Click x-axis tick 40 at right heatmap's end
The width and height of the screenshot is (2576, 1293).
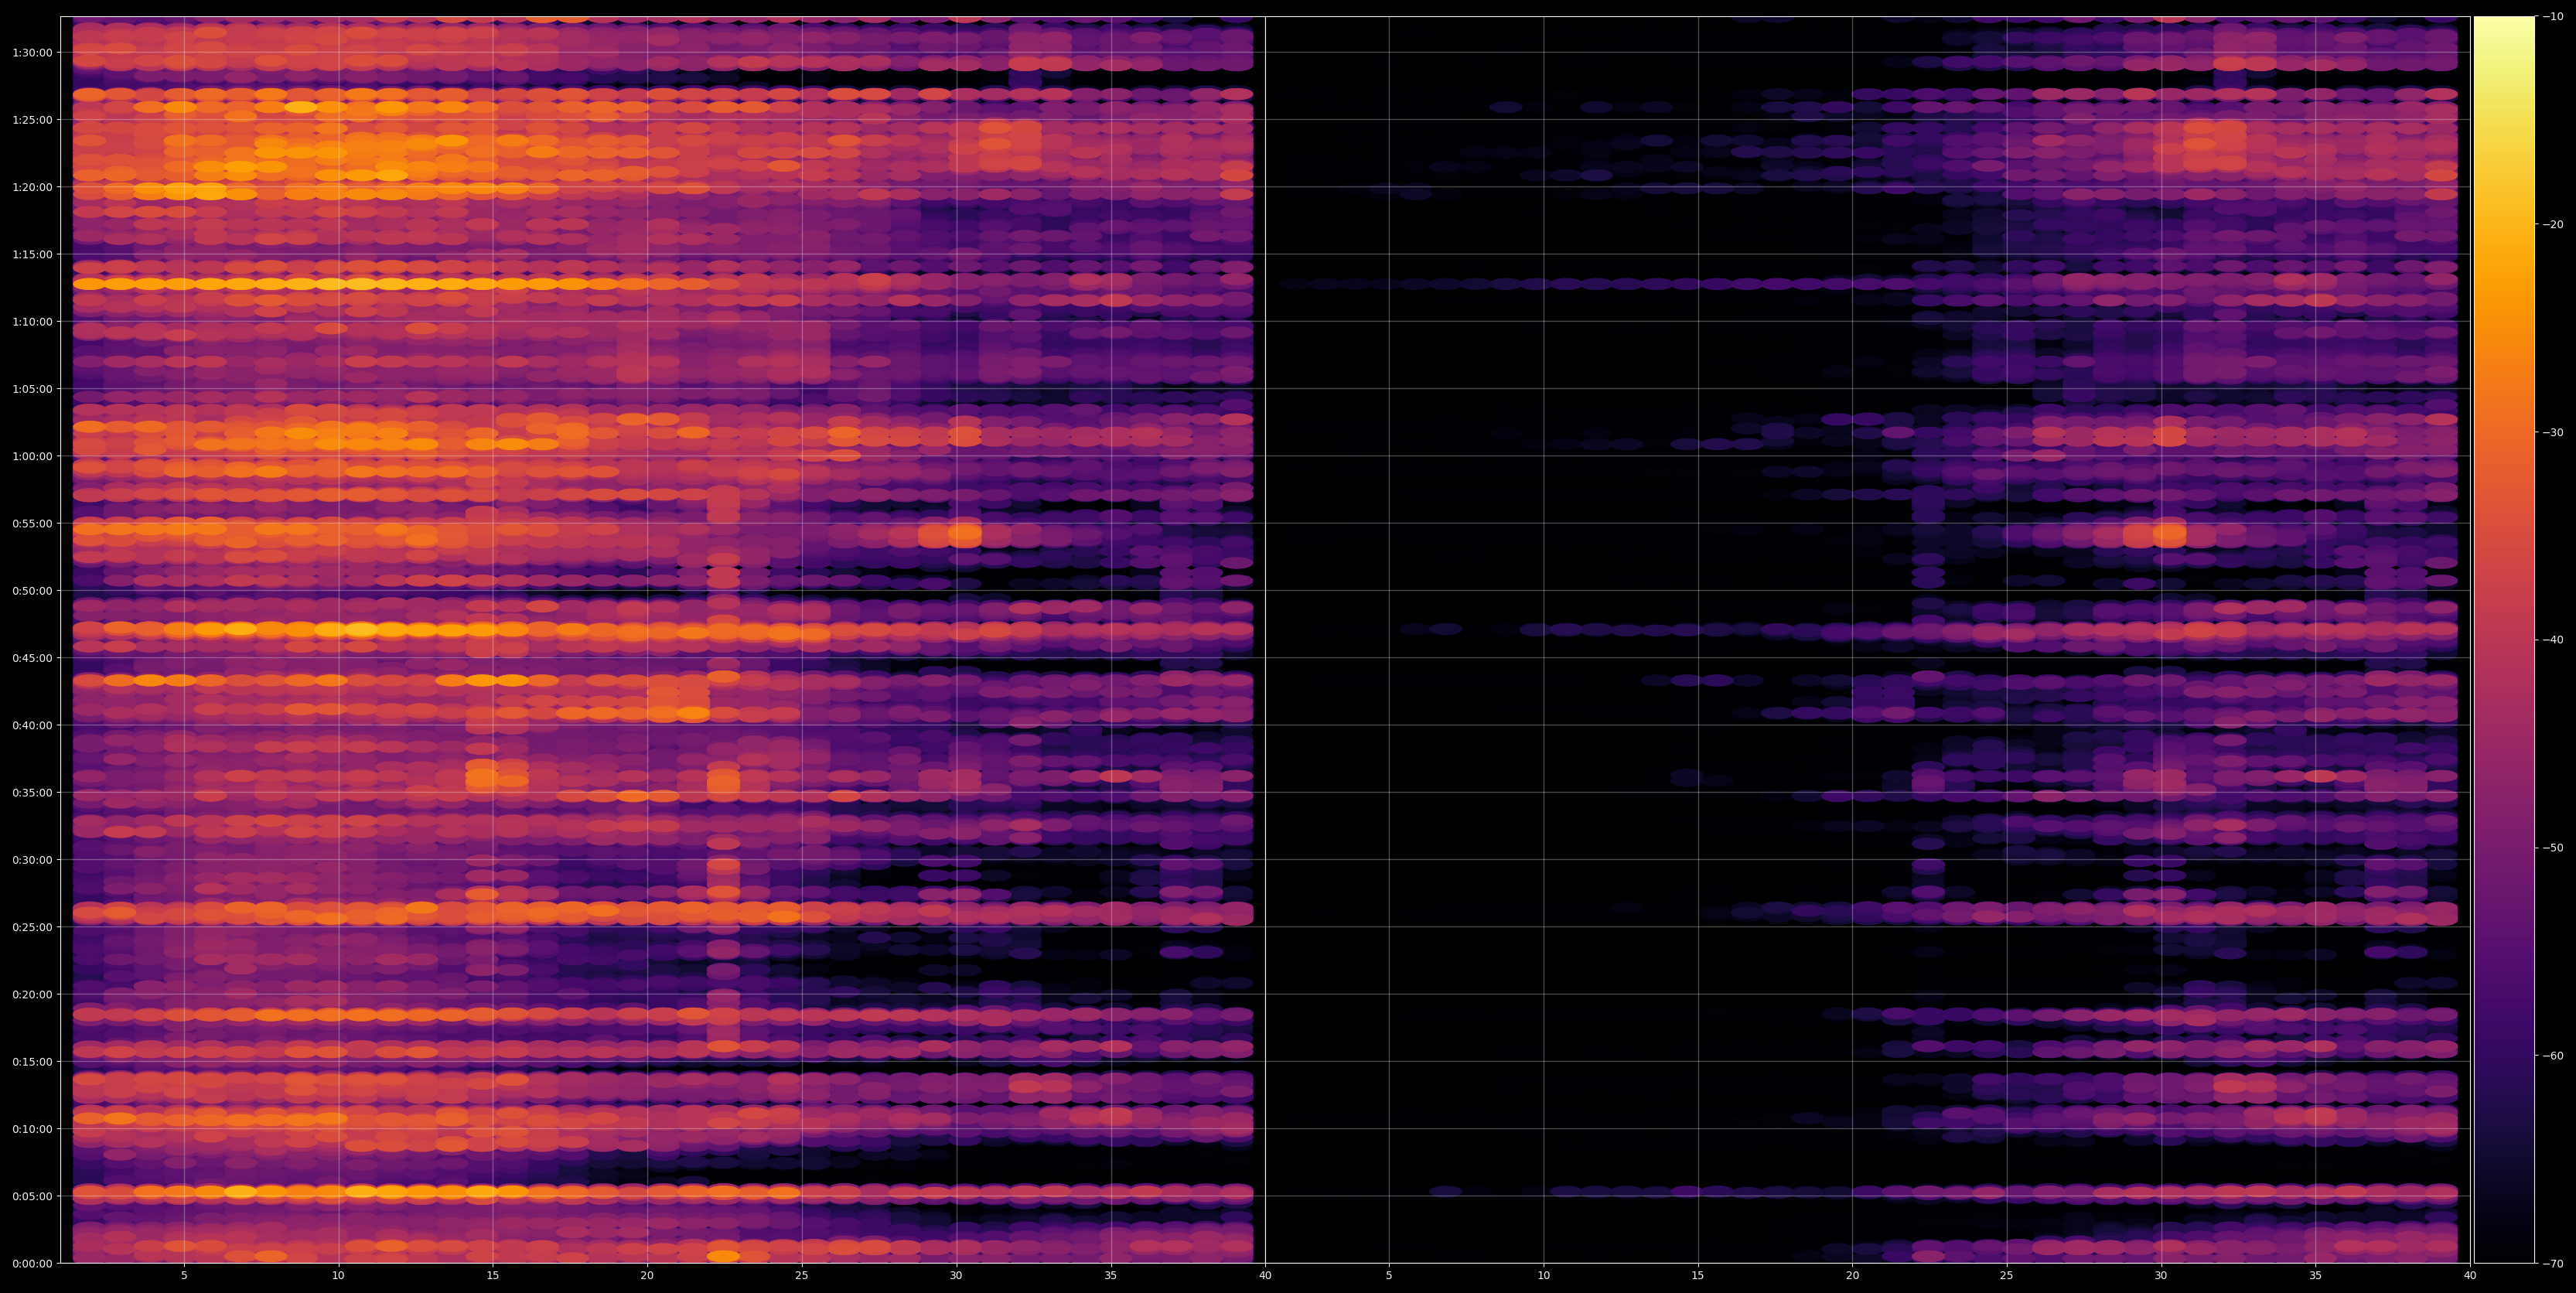[2470, 1276]
